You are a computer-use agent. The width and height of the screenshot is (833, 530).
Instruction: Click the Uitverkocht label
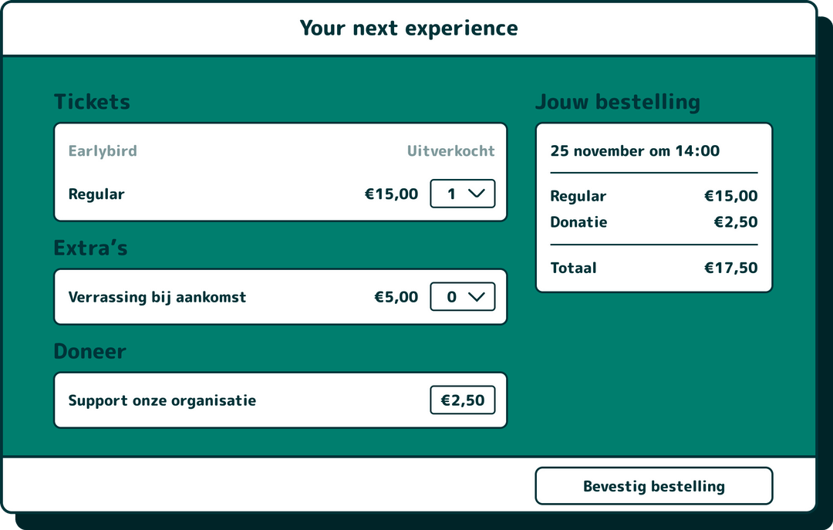coord(450,150)
